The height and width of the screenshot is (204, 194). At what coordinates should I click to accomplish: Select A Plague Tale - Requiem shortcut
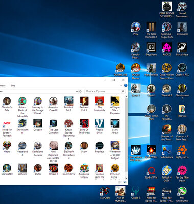click(x=115, y=106)
